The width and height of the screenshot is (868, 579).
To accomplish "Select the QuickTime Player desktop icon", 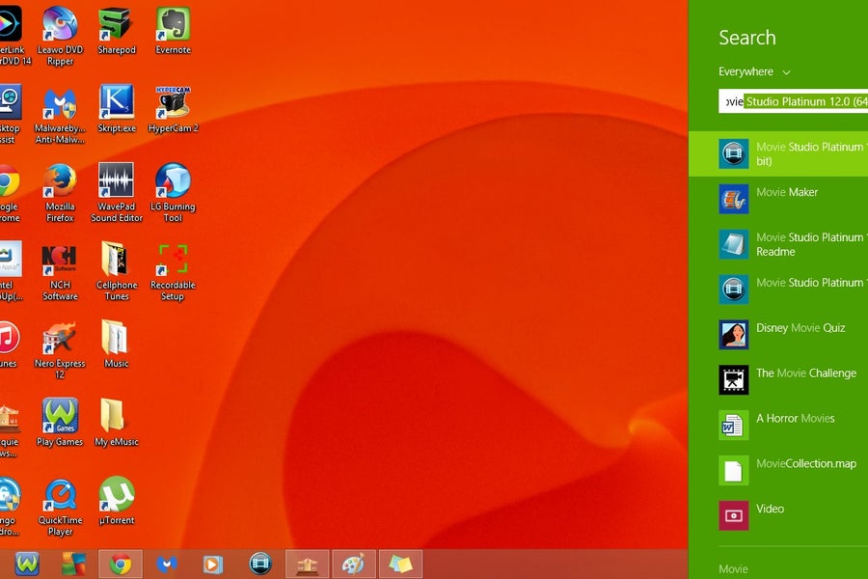I will coord(60,507).
